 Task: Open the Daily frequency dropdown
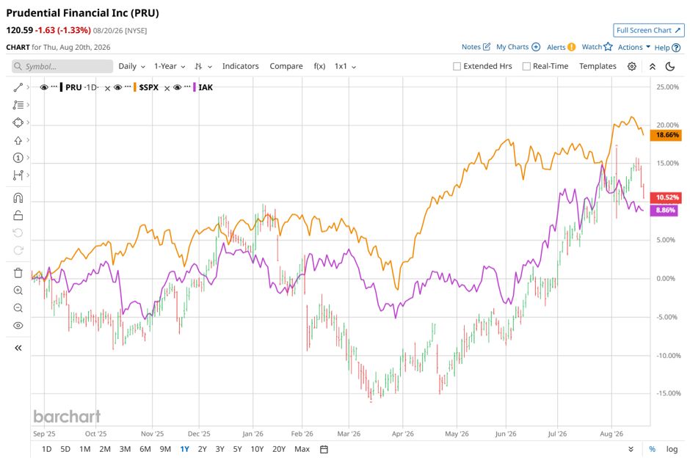tap(131, 67)
